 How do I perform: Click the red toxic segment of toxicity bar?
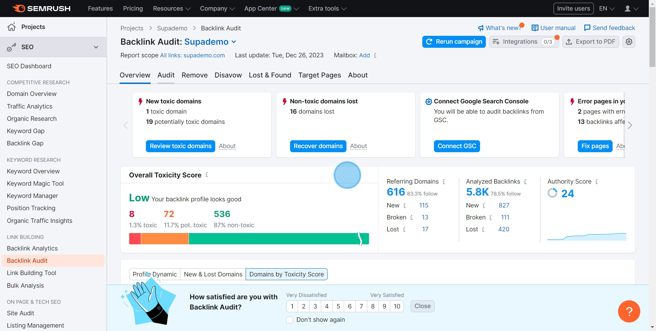pyautogui.click(x=135, y=239)
